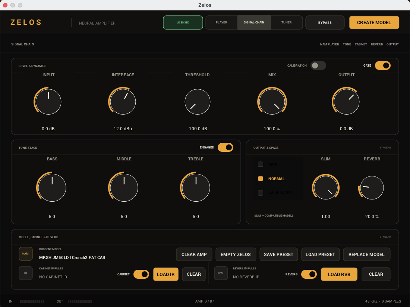
Task: Toggle the Cabinet switch off
Action: coord(141,274)
